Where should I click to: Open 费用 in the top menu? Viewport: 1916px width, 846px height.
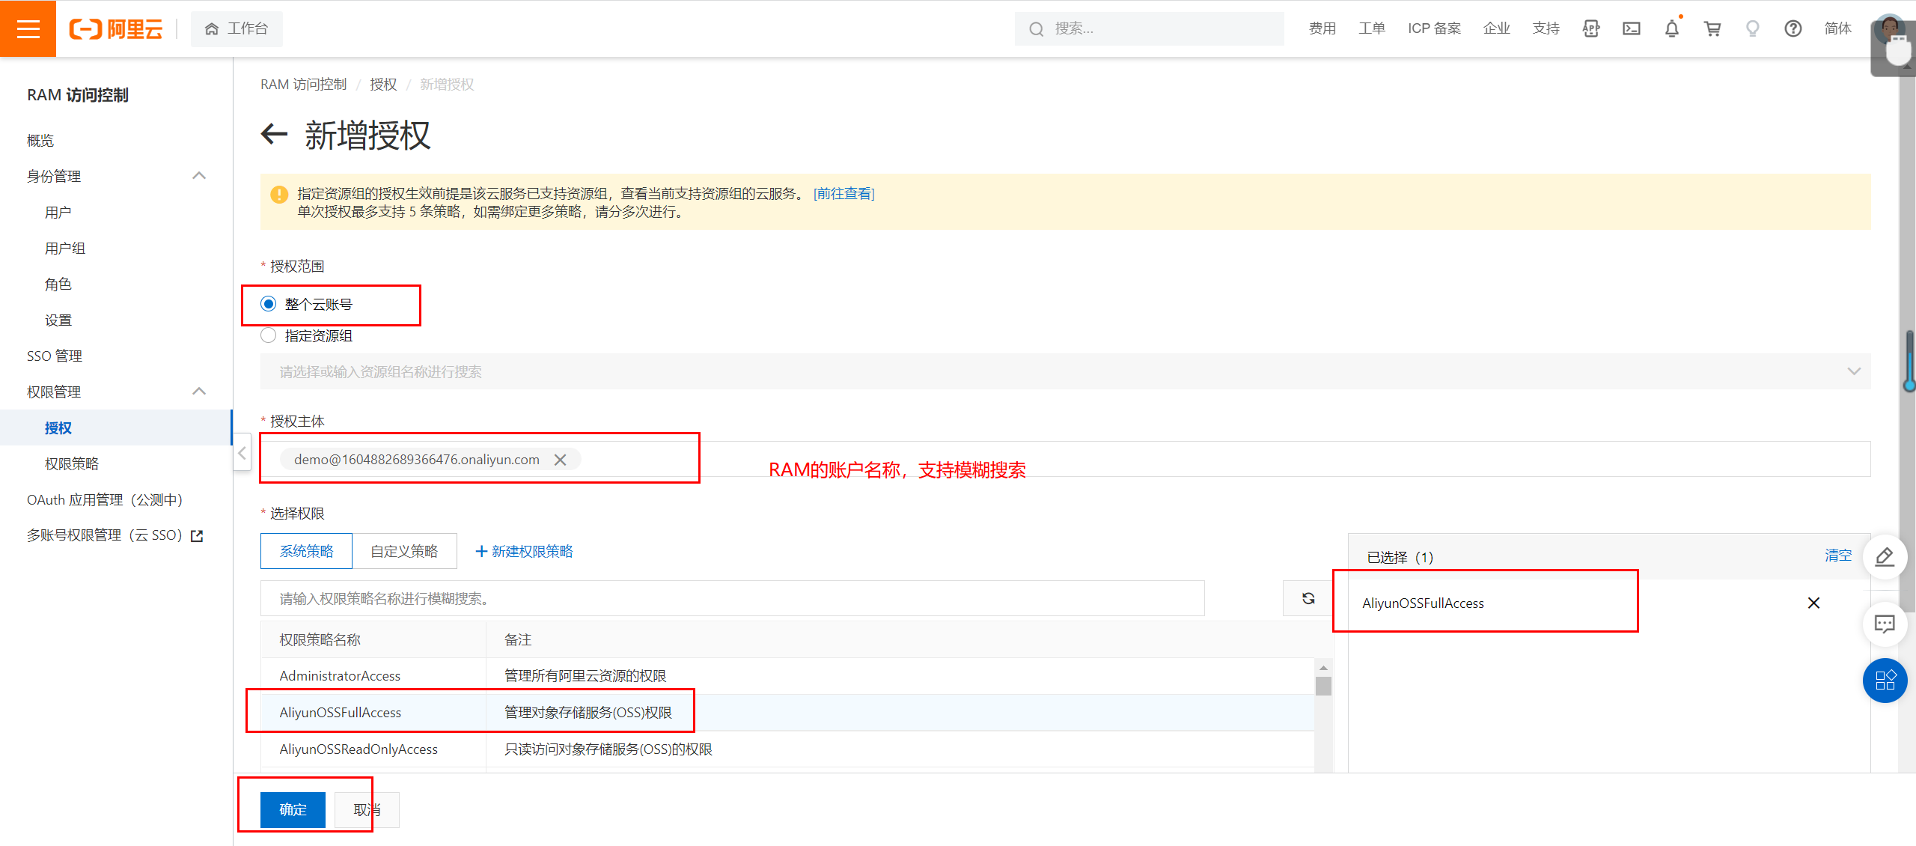1322,28
